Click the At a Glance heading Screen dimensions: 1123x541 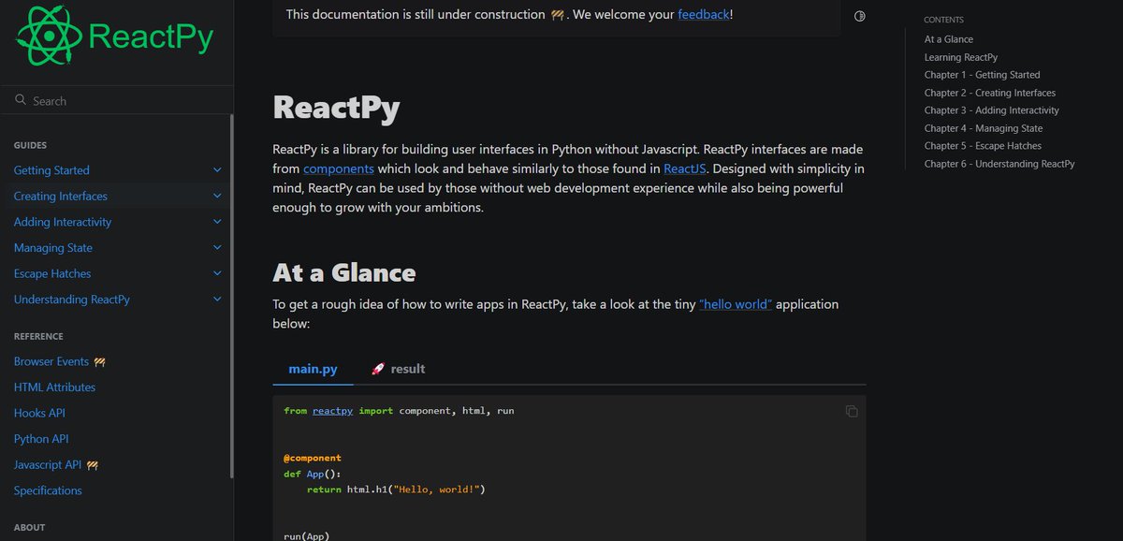(x=344, y=272)
